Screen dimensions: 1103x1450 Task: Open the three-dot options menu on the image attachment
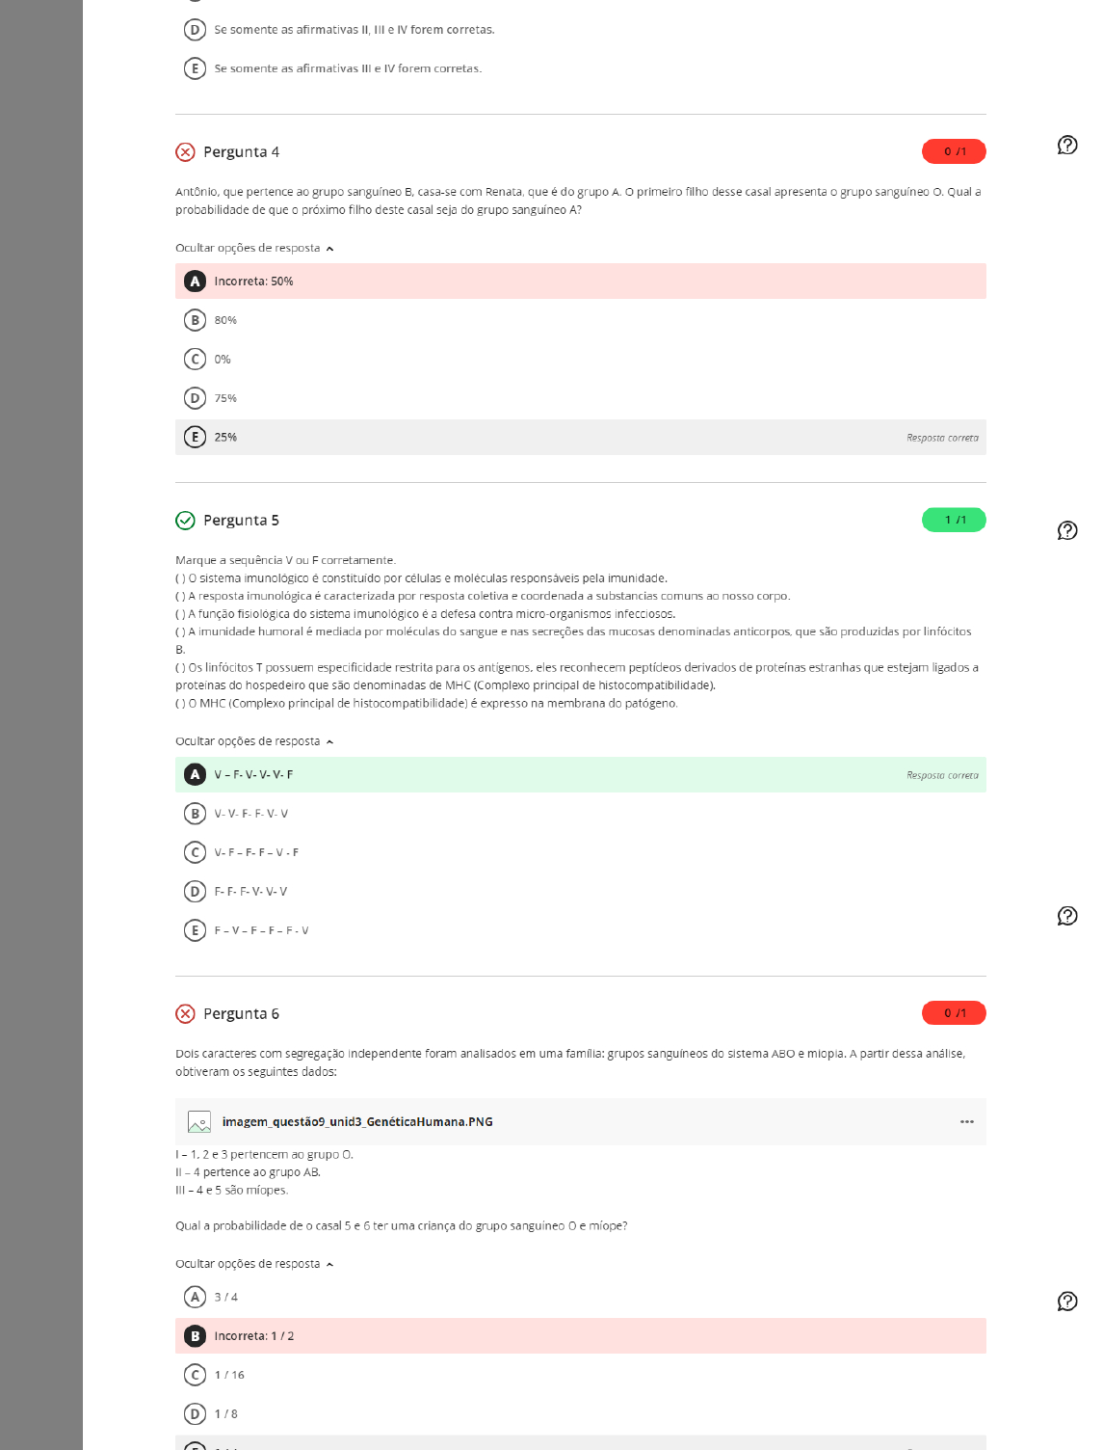(x=966, y=1120)
